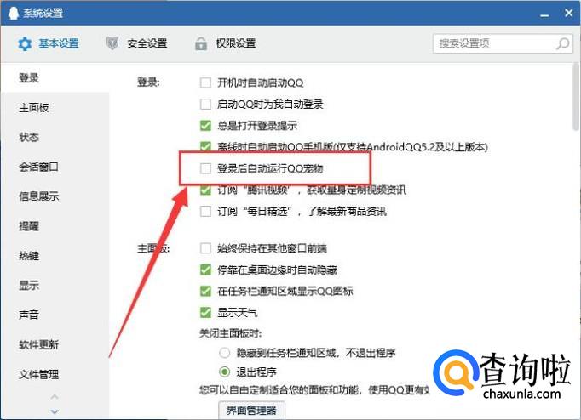This screenshot has height=420, width=581.
Task: Toggle the 显示天气 checkbox
Action: (x=205, y=312)
